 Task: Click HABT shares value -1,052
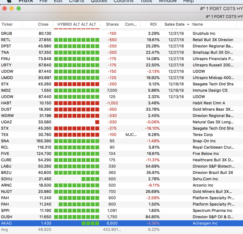click(x=112, y=103)
